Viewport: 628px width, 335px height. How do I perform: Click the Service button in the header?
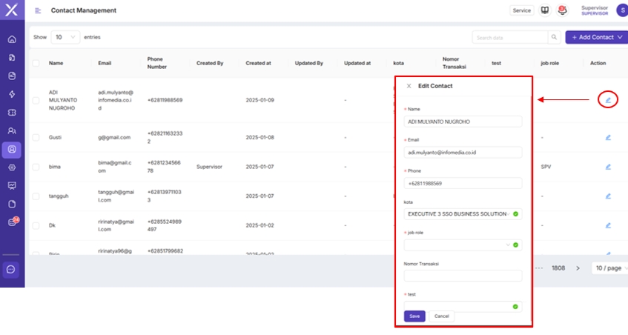522,10
